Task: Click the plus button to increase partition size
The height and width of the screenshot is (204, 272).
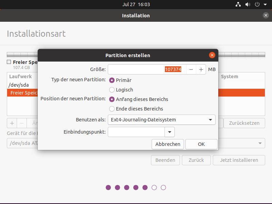Action: pyautogui.click(x=201, y=69)
